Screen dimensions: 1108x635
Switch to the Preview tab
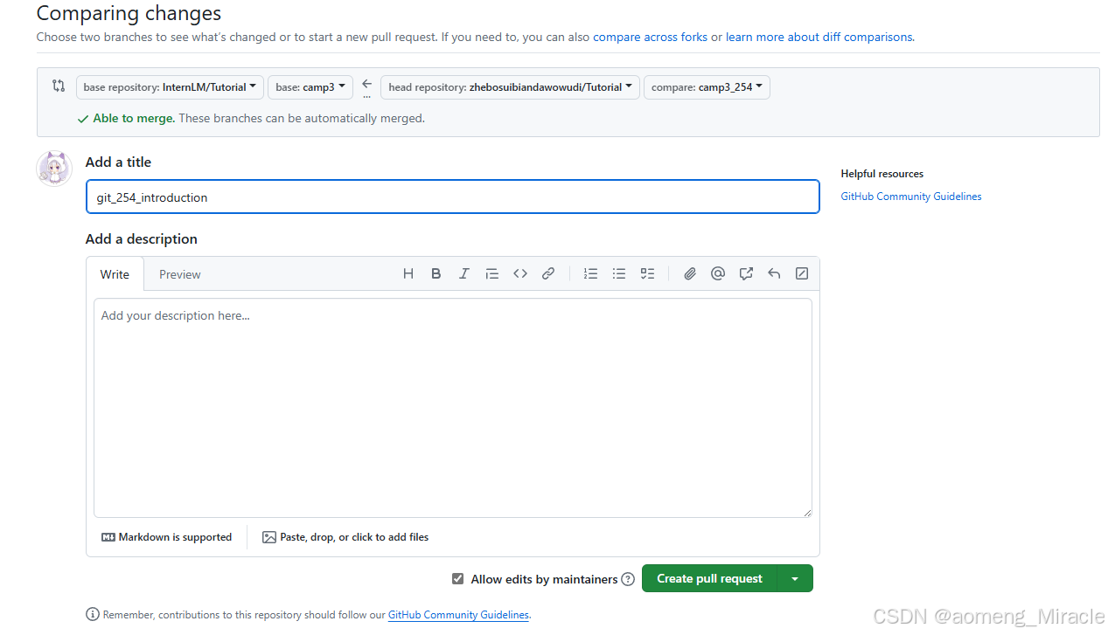pos(180,274)
